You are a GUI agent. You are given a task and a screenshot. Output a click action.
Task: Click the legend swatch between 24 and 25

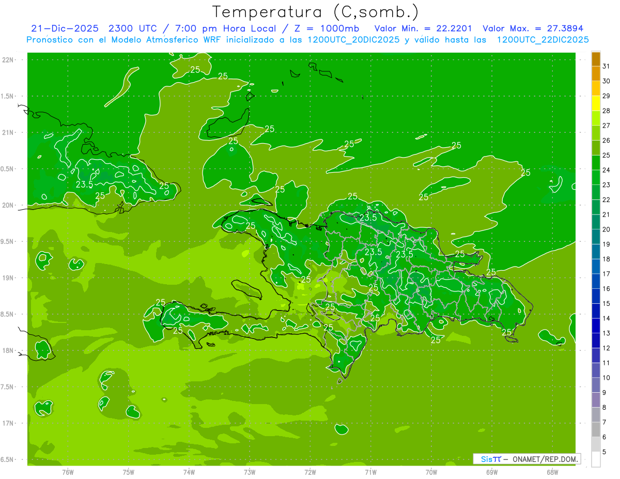(596, 163)
